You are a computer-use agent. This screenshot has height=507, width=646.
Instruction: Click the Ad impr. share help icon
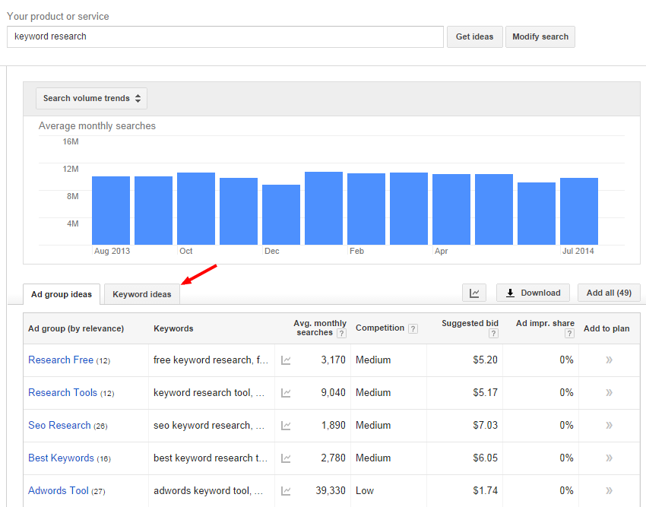[x=569, y=332]
